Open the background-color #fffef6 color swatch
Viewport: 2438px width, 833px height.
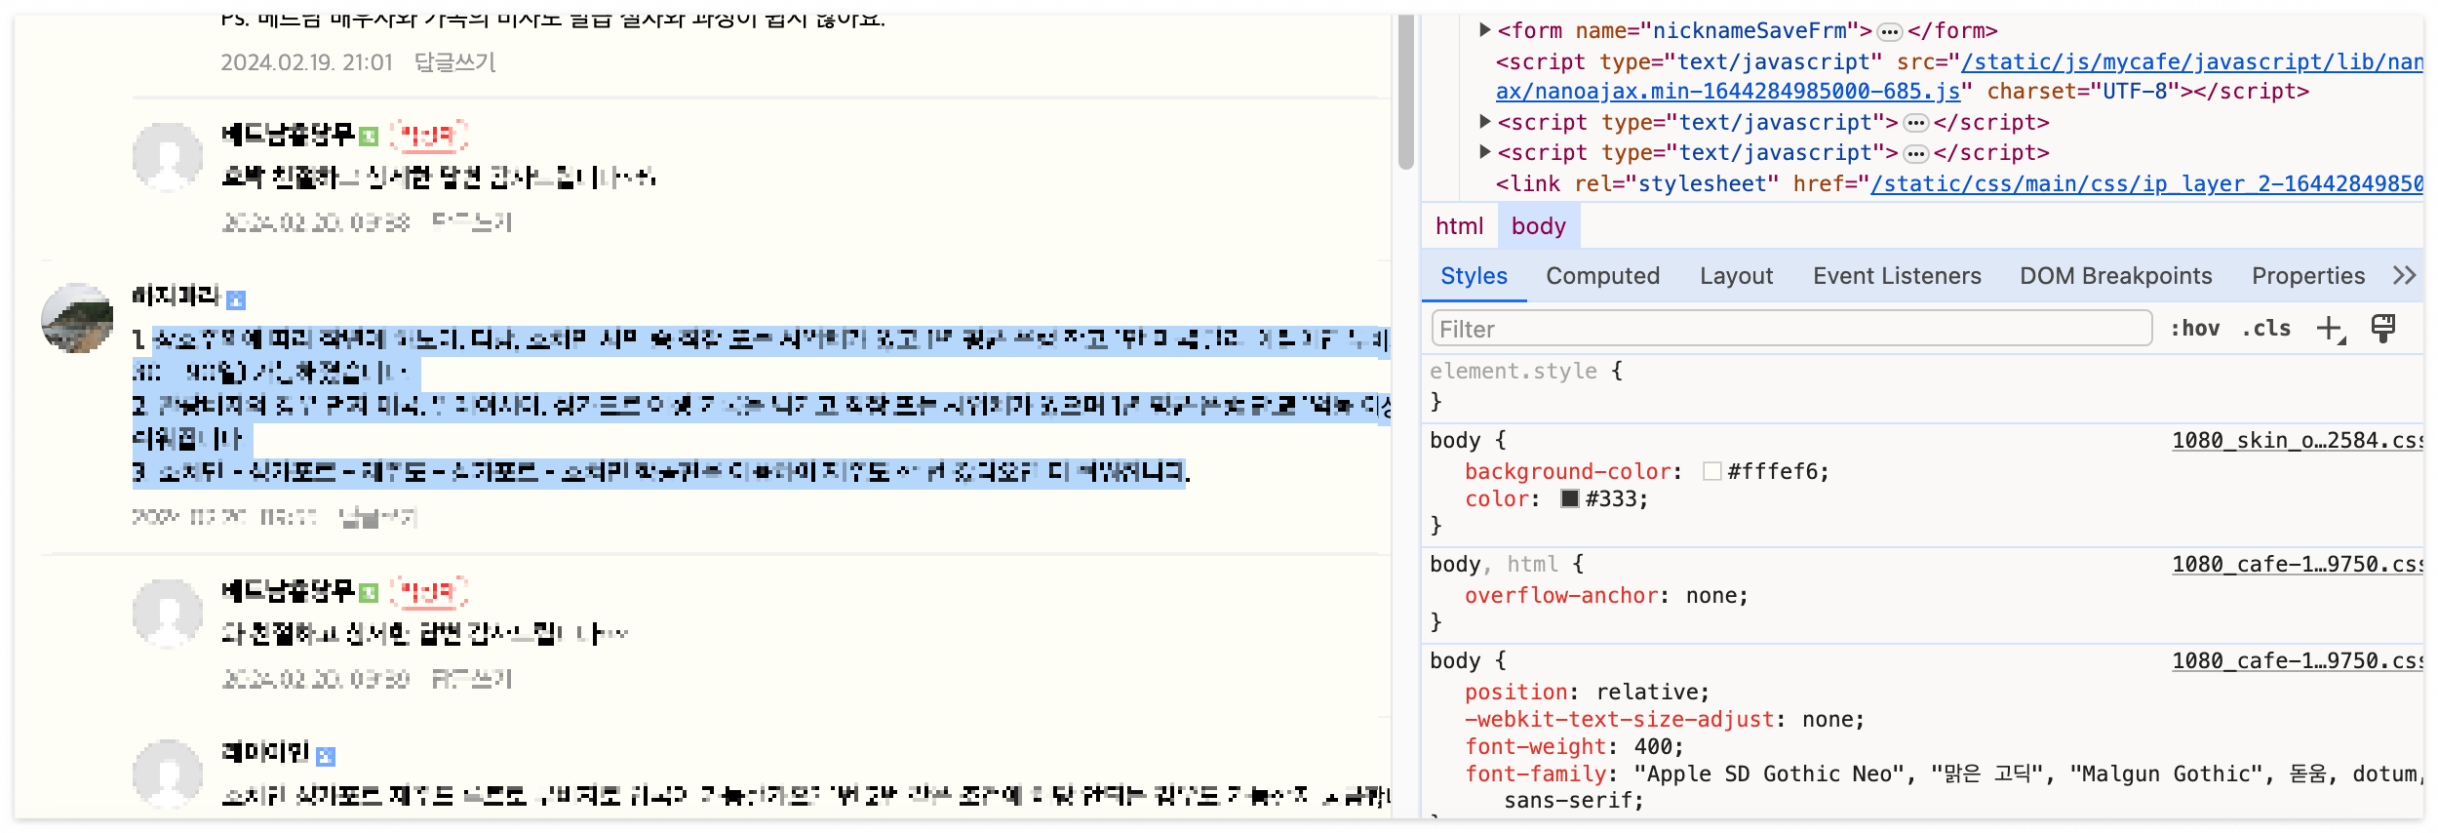pyautogui.click(x=1711, y=471)
